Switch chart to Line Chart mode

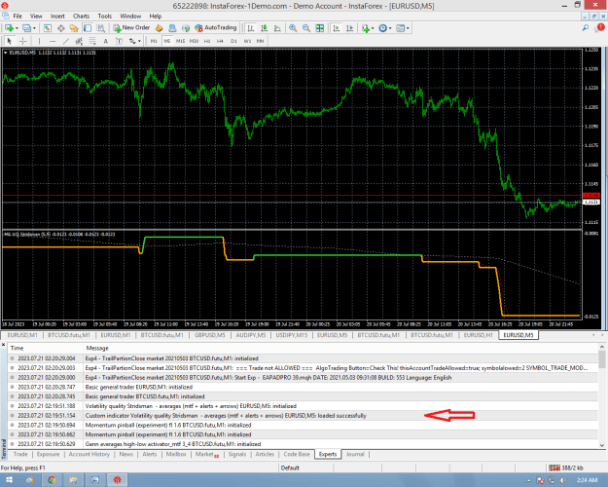coord(277,28)
